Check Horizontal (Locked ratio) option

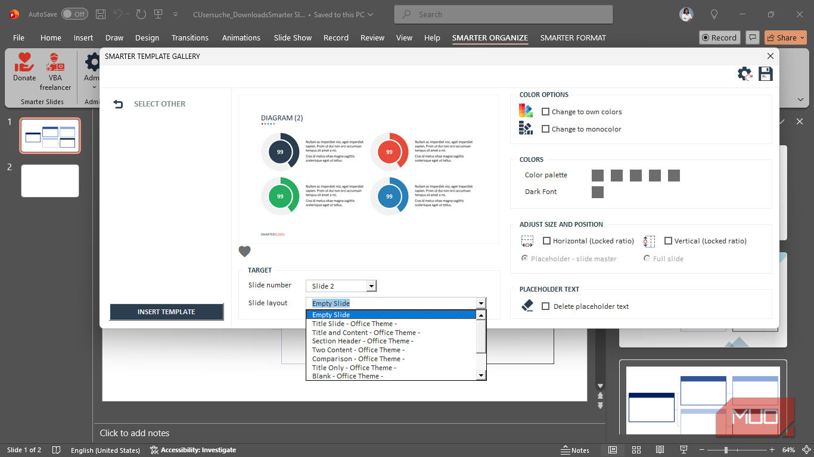point(546,241)
